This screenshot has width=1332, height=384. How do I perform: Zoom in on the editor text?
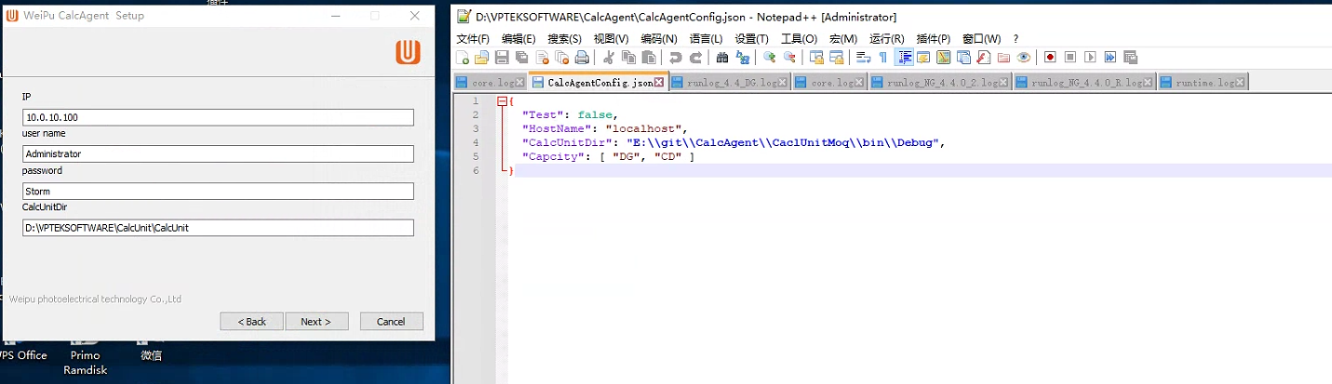tap(770, 57)
